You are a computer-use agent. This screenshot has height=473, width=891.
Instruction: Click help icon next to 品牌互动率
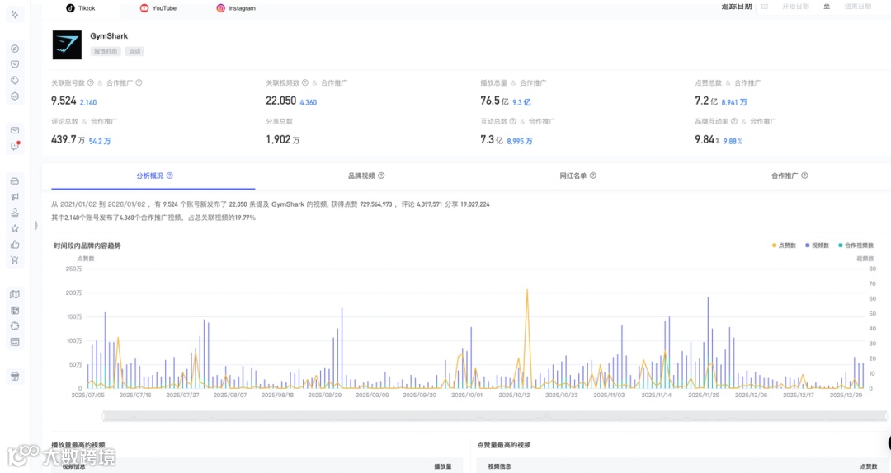point(734,121)
